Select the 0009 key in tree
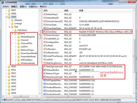Image resolution: width=137 pixels, height=103 pixels. (13, 17)
